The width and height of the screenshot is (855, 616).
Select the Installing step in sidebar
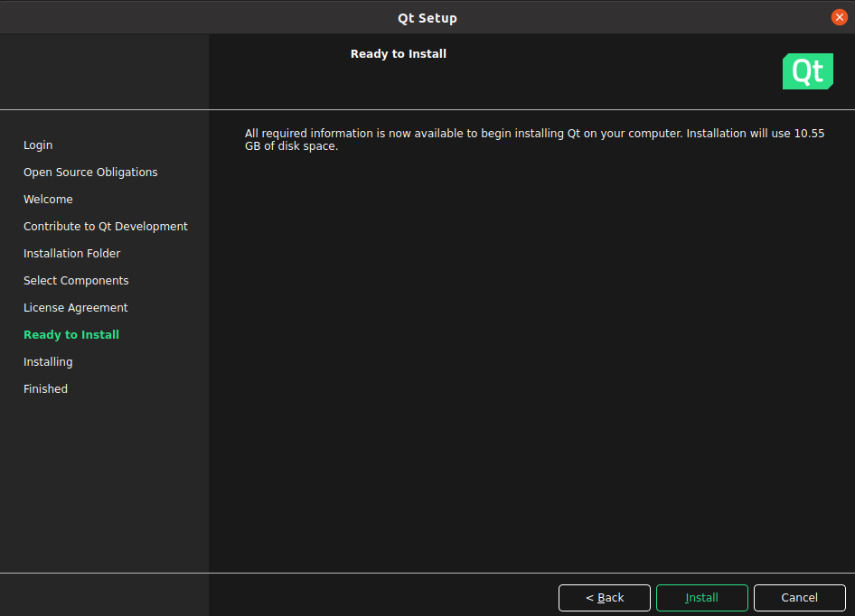coord(48,362)
